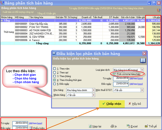This screenshot has height=130, width=162.
Task: Open the Mức thuế GTGT dropdown
Action: coord(142,90)
